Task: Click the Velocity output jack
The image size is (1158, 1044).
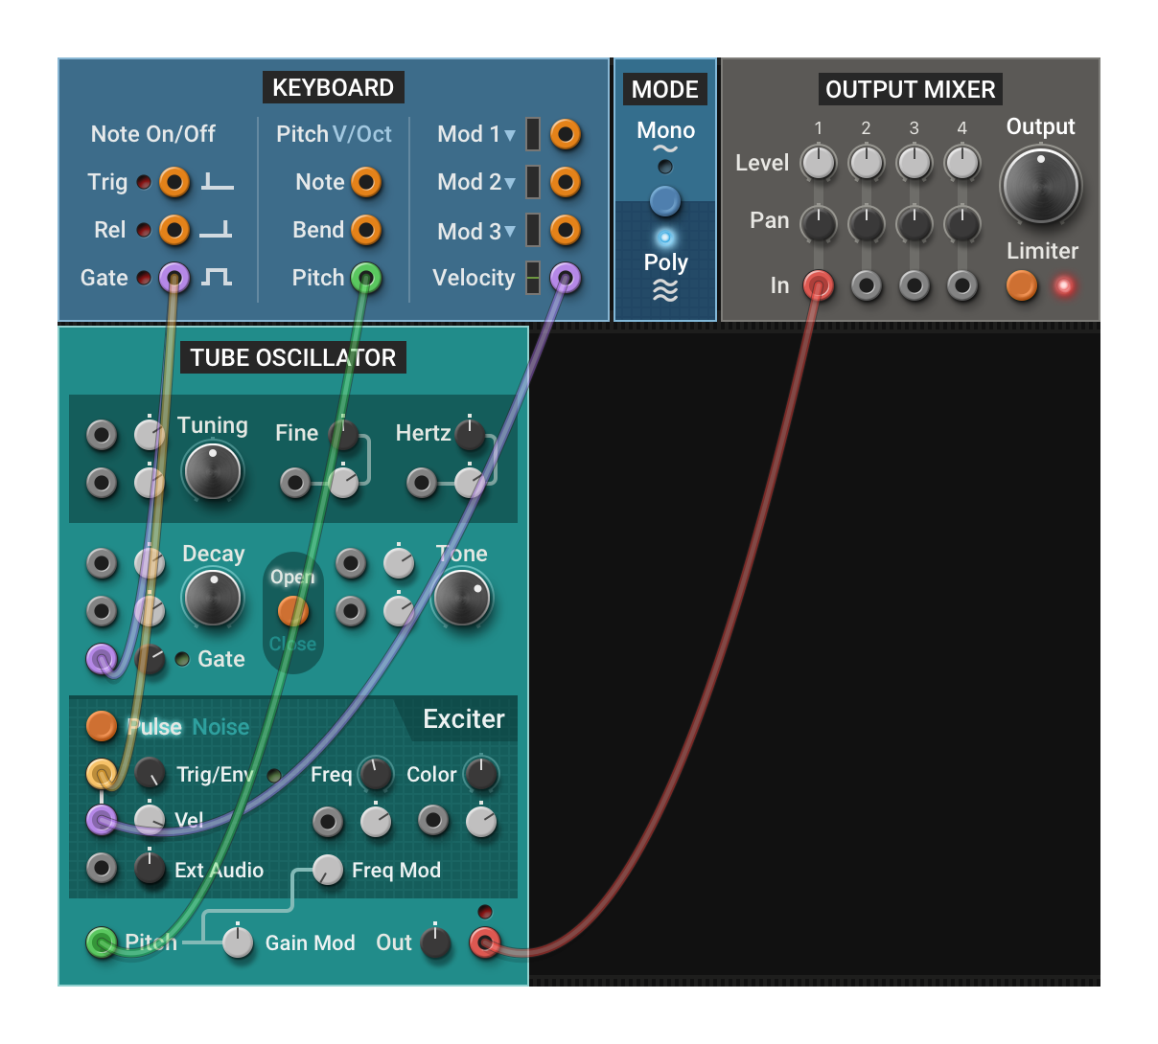Action: [565, 278]
